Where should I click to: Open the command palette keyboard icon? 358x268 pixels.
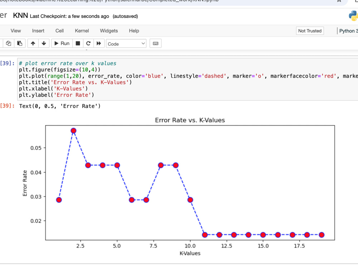(155, 43)
